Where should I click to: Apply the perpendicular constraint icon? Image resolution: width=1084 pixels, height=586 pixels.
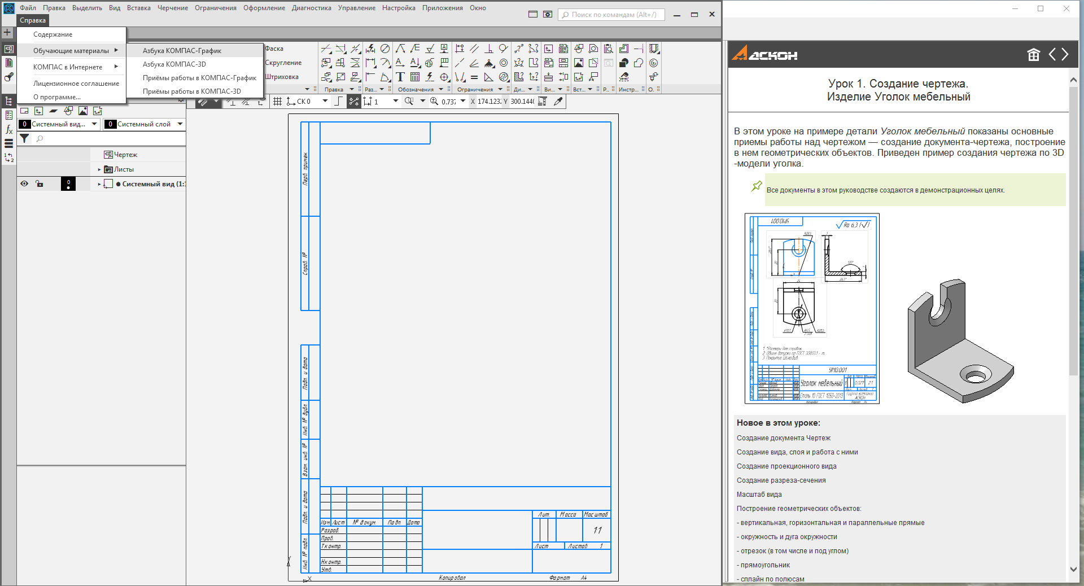tap(488, 48)
